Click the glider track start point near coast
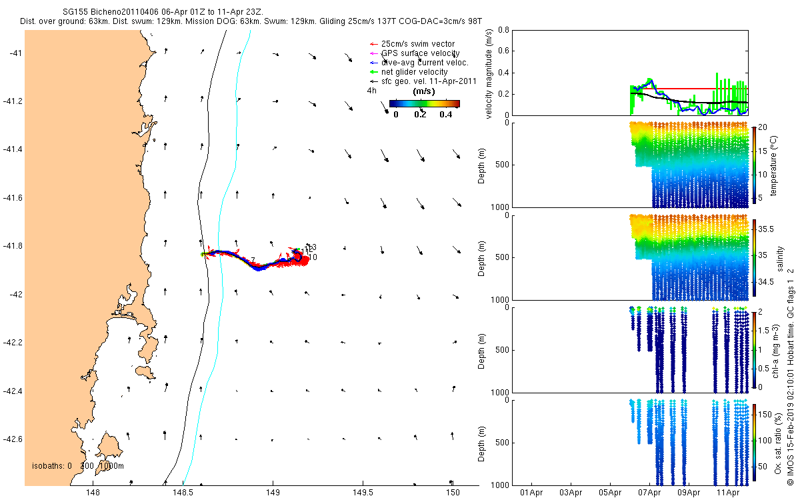 click(203, 255)
